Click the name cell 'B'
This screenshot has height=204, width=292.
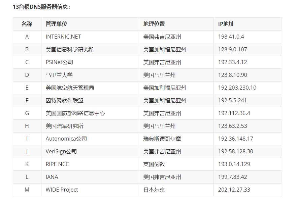27,50
